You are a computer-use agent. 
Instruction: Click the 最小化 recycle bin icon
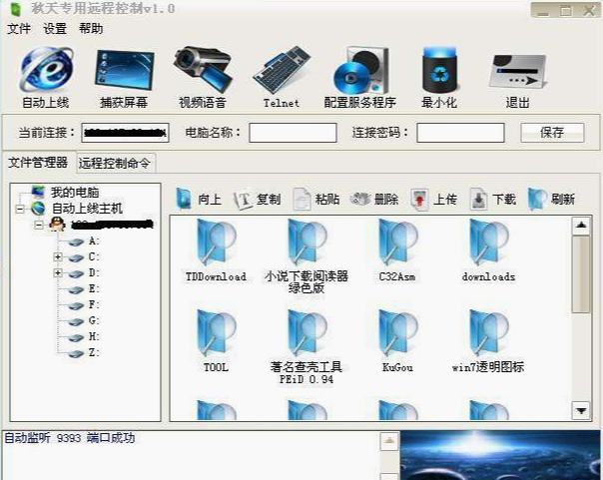438,70
